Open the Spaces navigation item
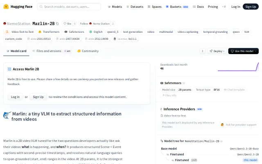The width and height of the screenshot is (262, 164). [155, 7]
